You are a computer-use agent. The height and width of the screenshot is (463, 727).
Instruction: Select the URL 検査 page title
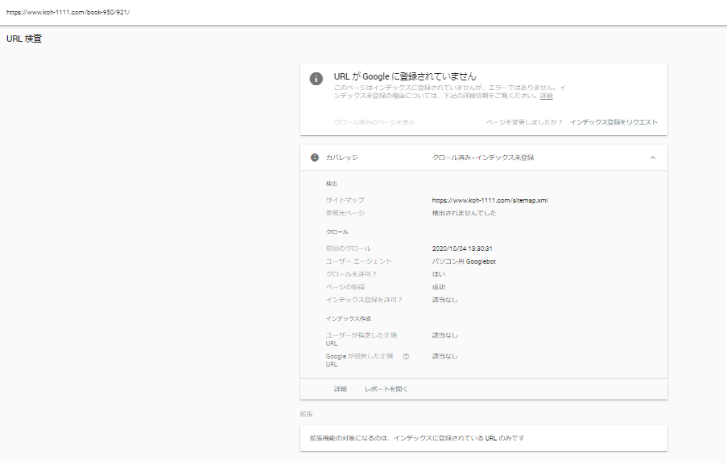tap(24, 39)
